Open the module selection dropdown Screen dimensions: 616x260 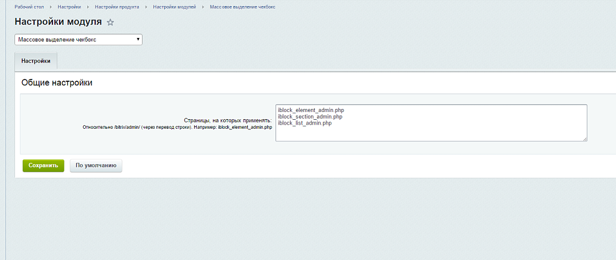[78, 40]
